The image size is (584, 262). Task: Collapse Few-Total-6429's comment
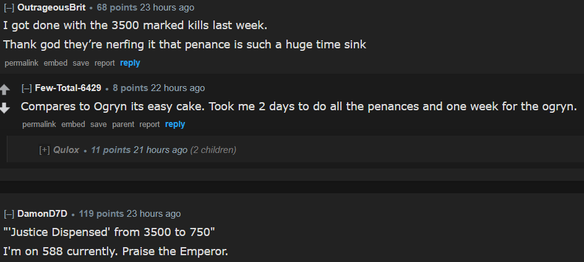click(x=27, y=89)
